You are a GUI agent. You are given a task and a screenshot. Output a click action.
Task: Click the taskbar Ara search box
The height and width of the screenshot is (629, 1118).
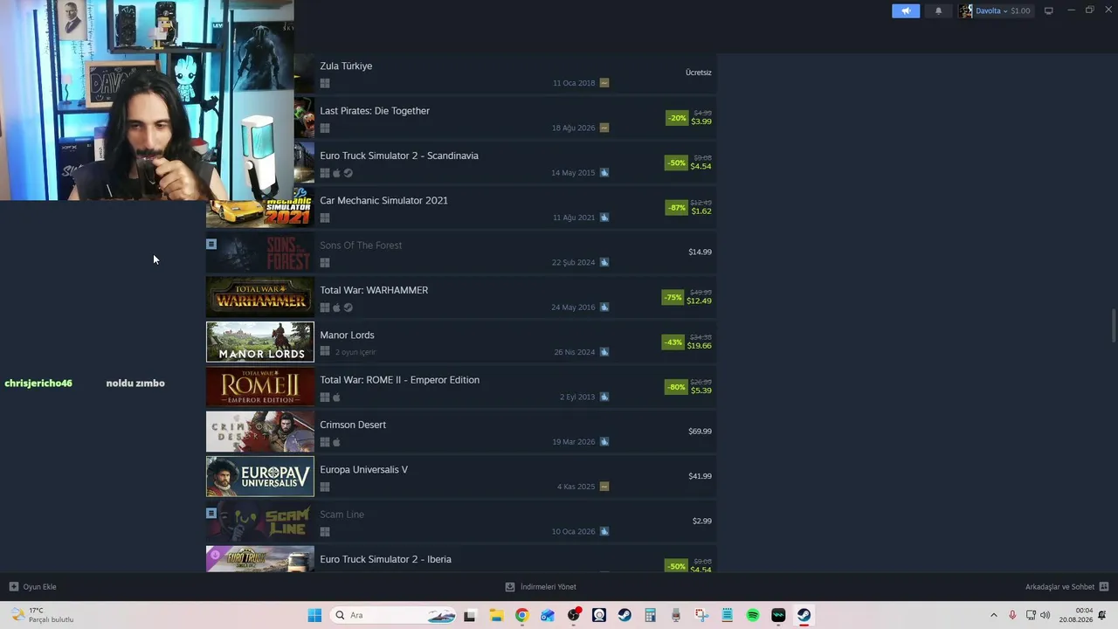tap(395, 615)
